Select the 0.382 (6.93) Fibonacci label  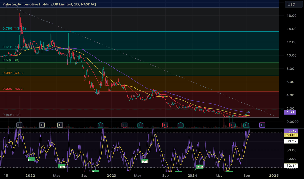tap(13, 73)
